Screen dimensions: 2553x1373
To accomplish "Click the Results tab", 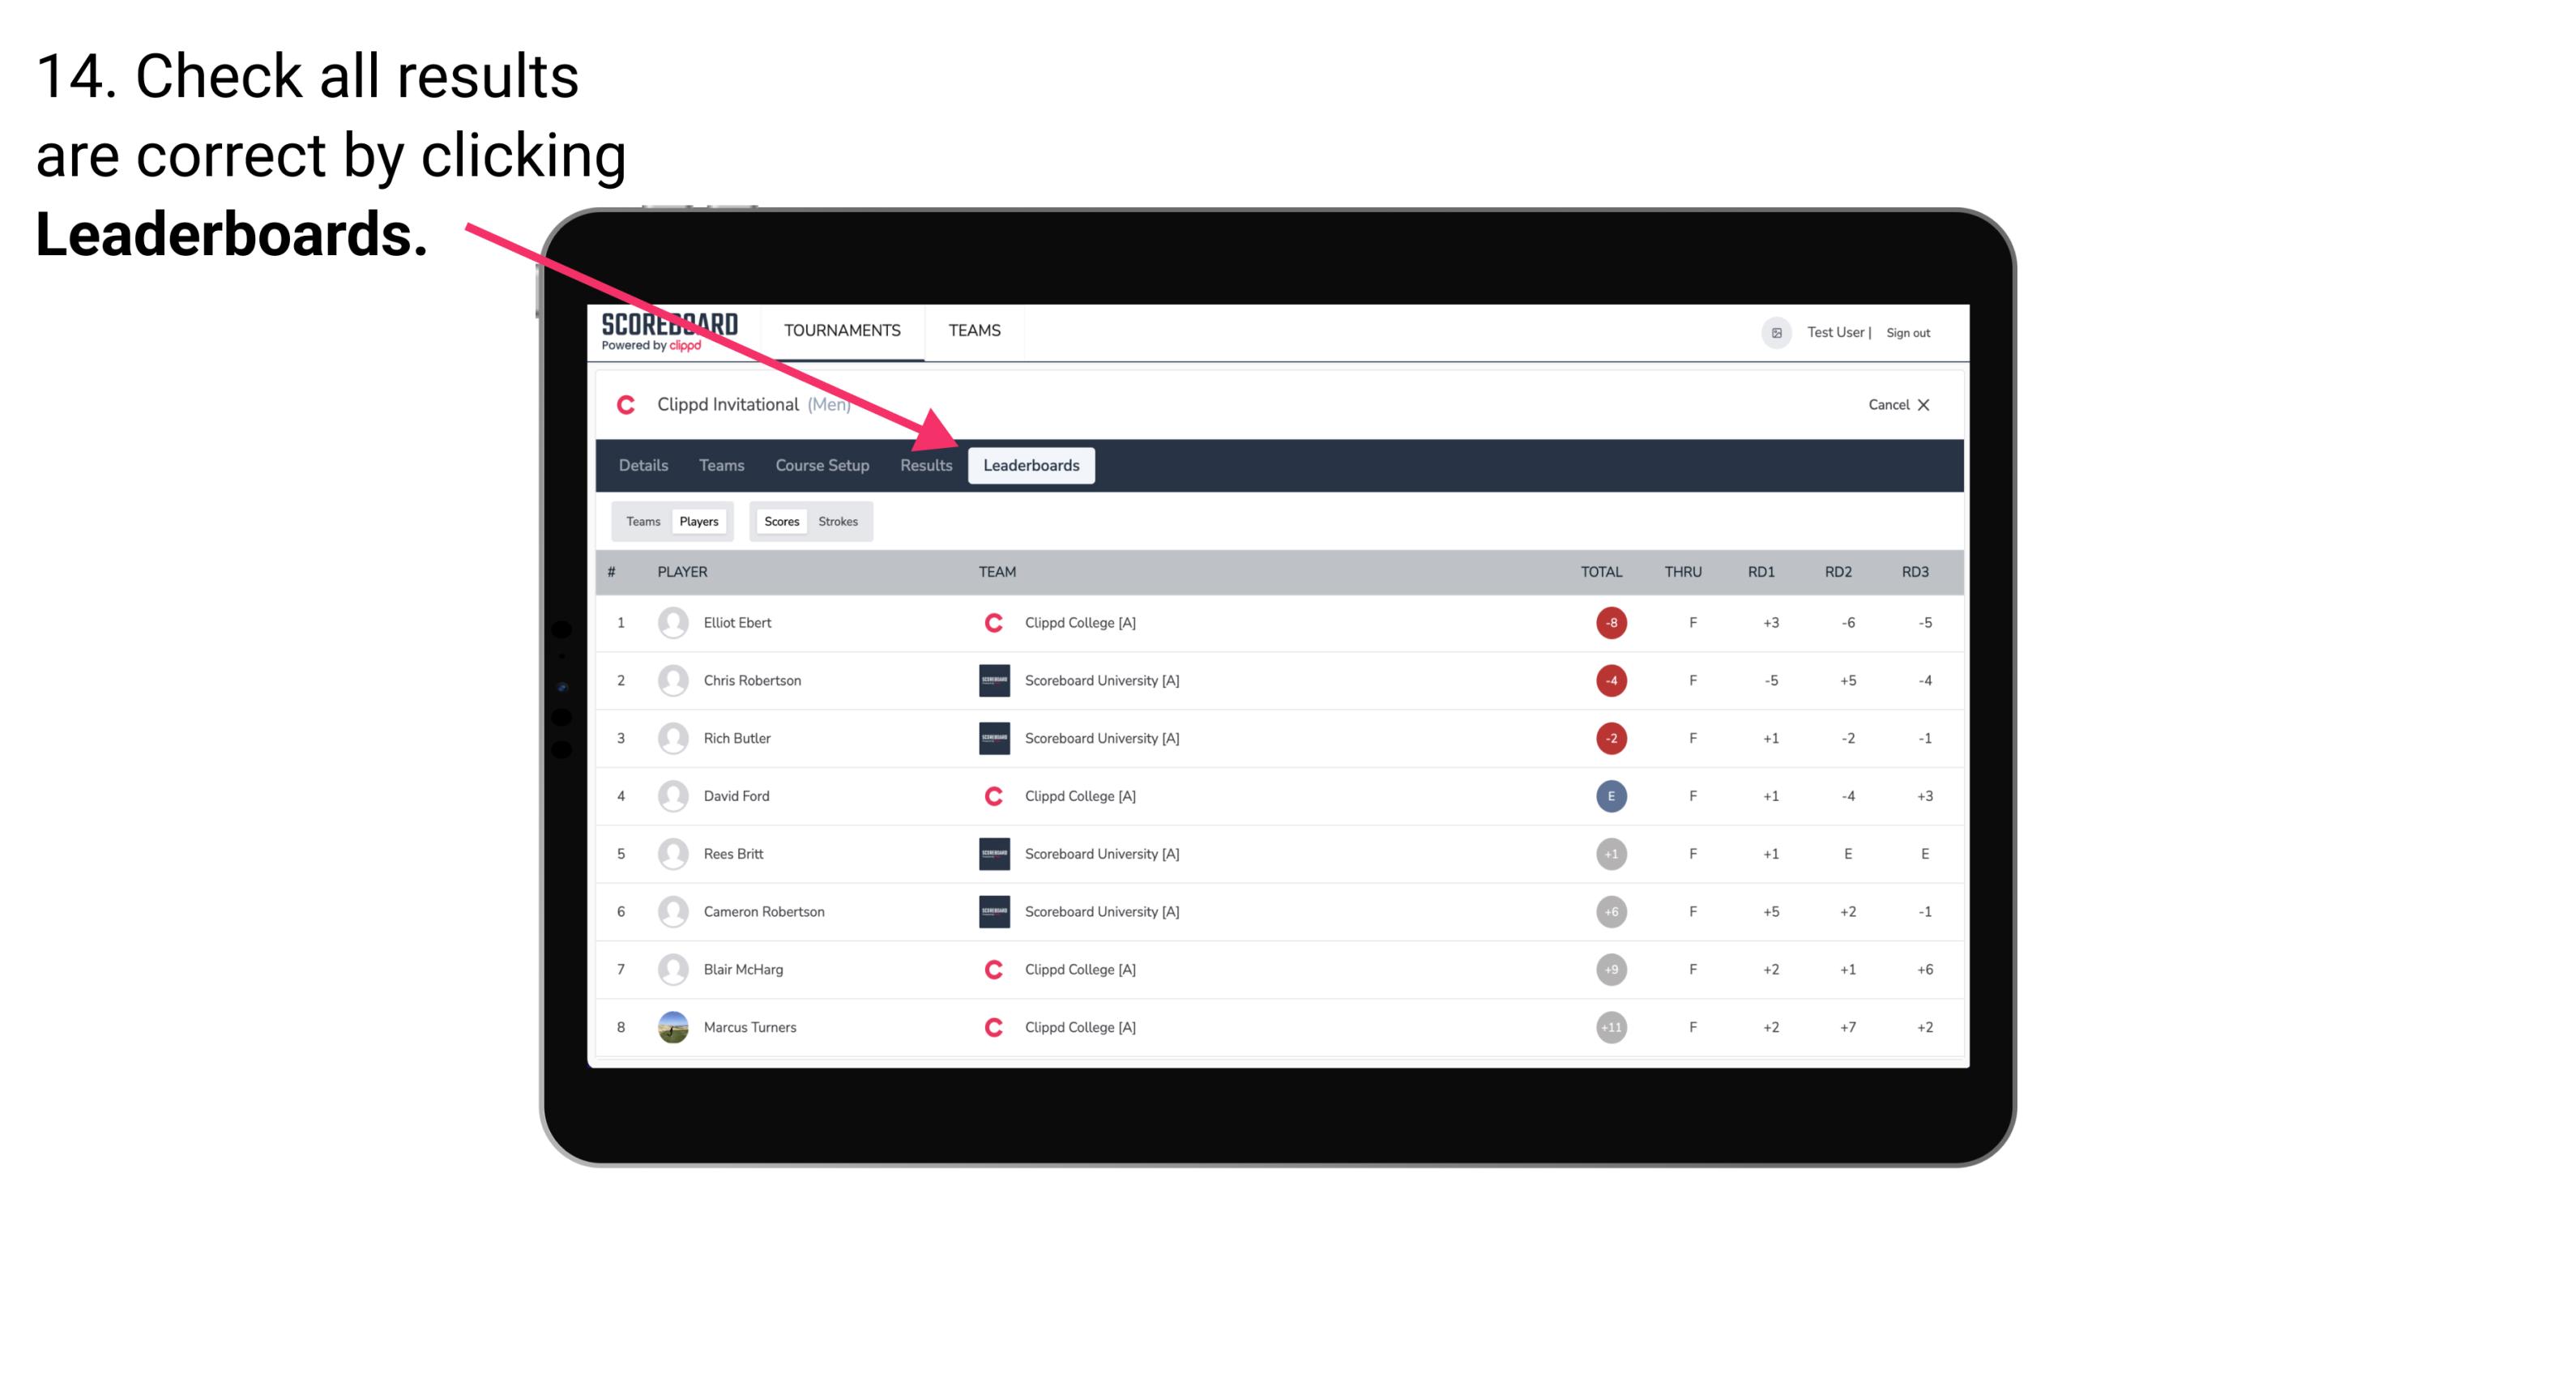I will click(924, 465).
